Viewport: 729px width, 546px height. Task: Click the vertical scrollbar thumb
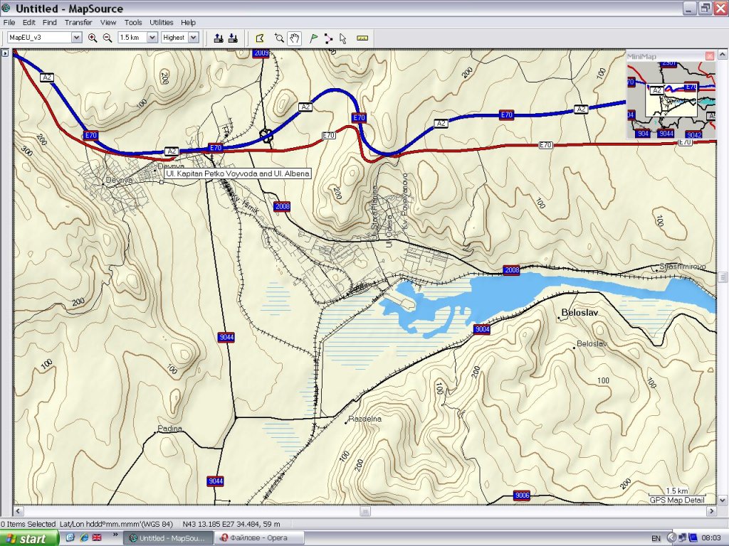point(723,277)
